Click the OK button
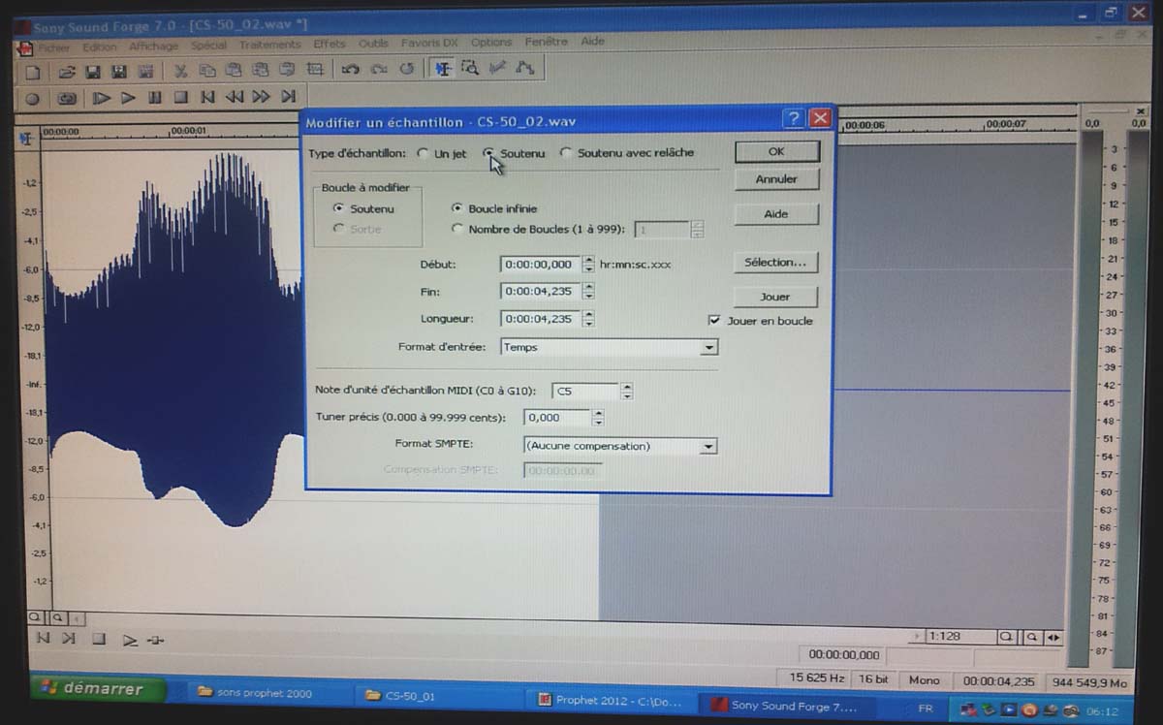The image size is (1163, 725). (776, 151)
